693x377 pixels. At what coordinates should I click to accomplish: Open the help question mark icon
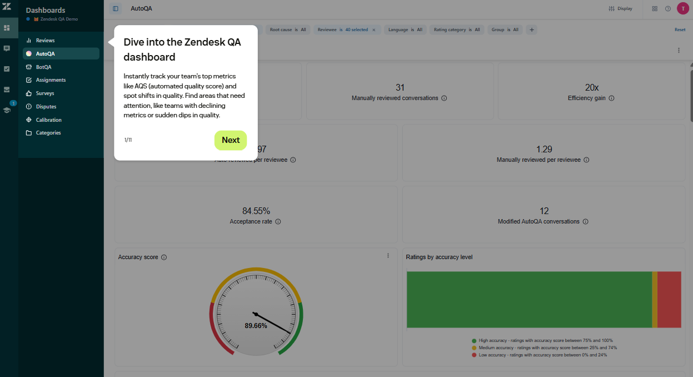coord(668,8)
